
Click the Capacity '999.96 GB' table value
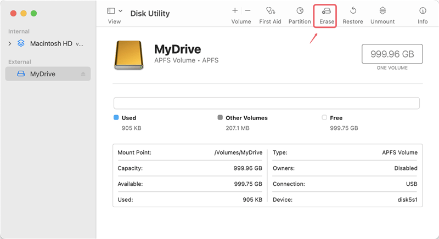[248, 168]
